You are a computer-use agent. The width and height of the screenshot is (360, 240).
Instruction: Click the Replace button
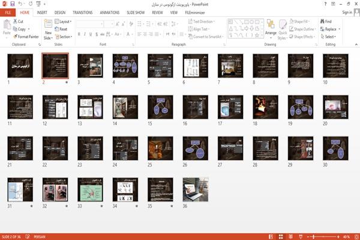pos(330,29)
